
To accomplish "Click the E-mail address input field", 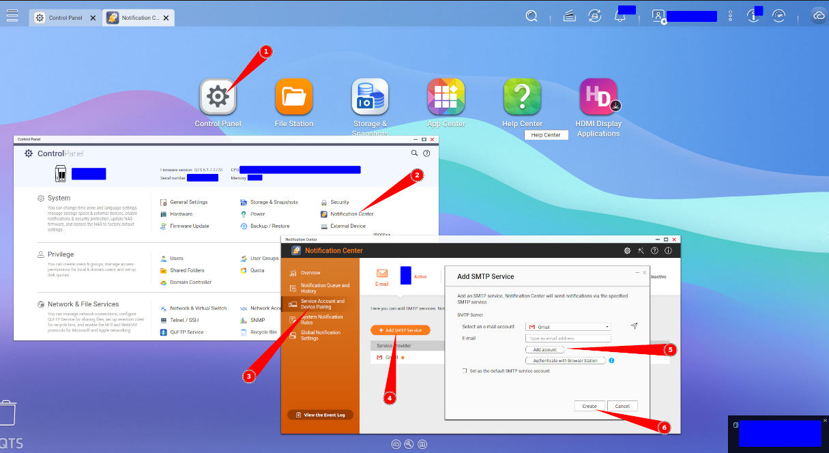I will click(568, 338).
